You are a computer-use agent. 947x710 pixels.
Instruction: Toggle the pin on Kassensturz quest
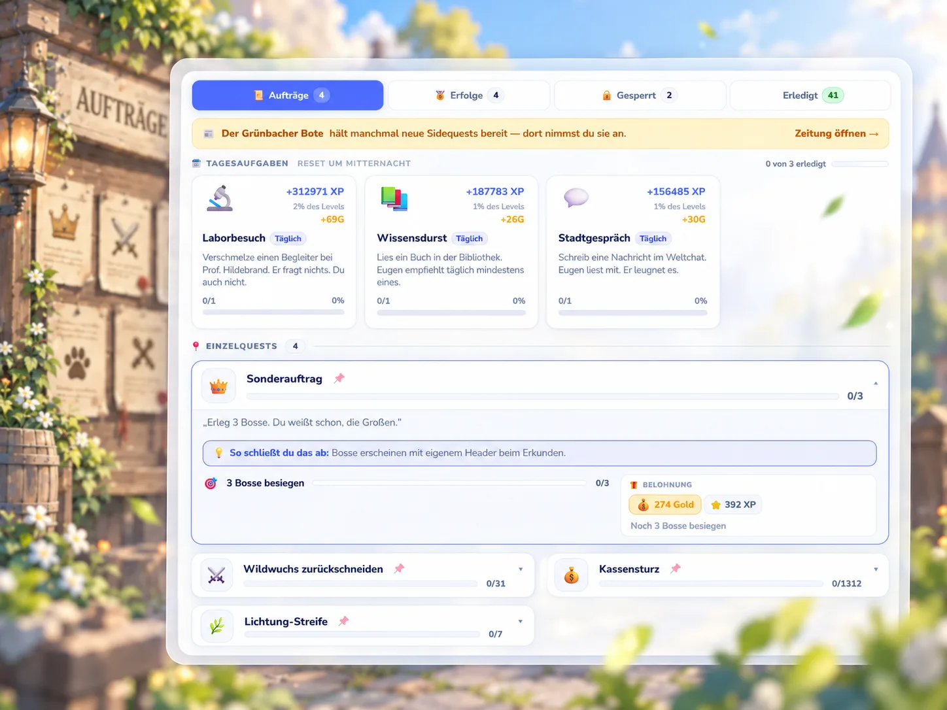click(676, 569)
